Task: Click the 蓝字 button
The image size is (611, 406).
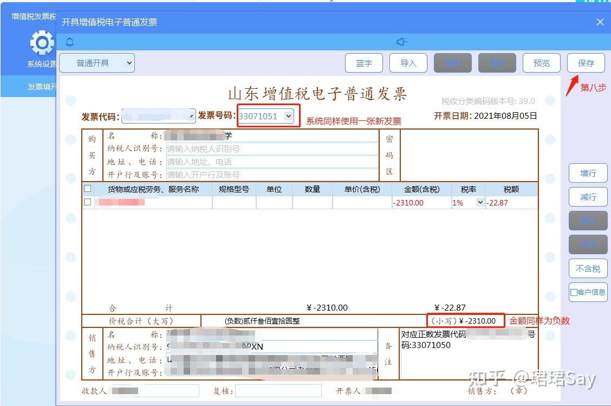Action: [x=364, y=62]
